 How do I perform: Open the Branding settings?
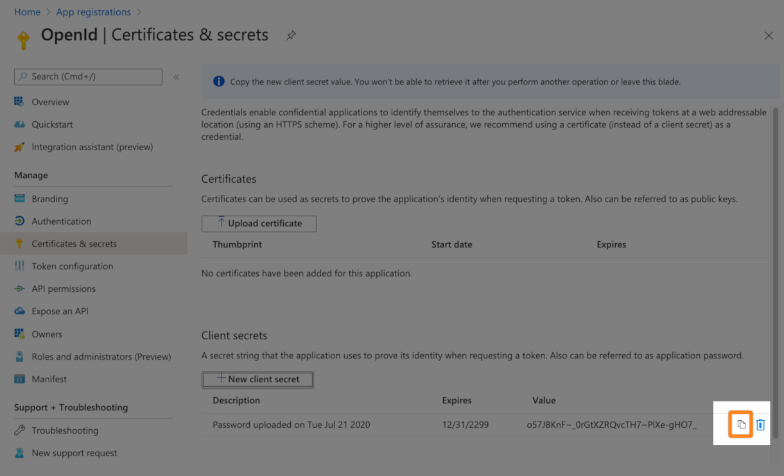click(x=50, y=199)
